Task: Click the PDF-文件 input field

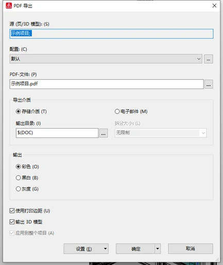Action: 107,84
